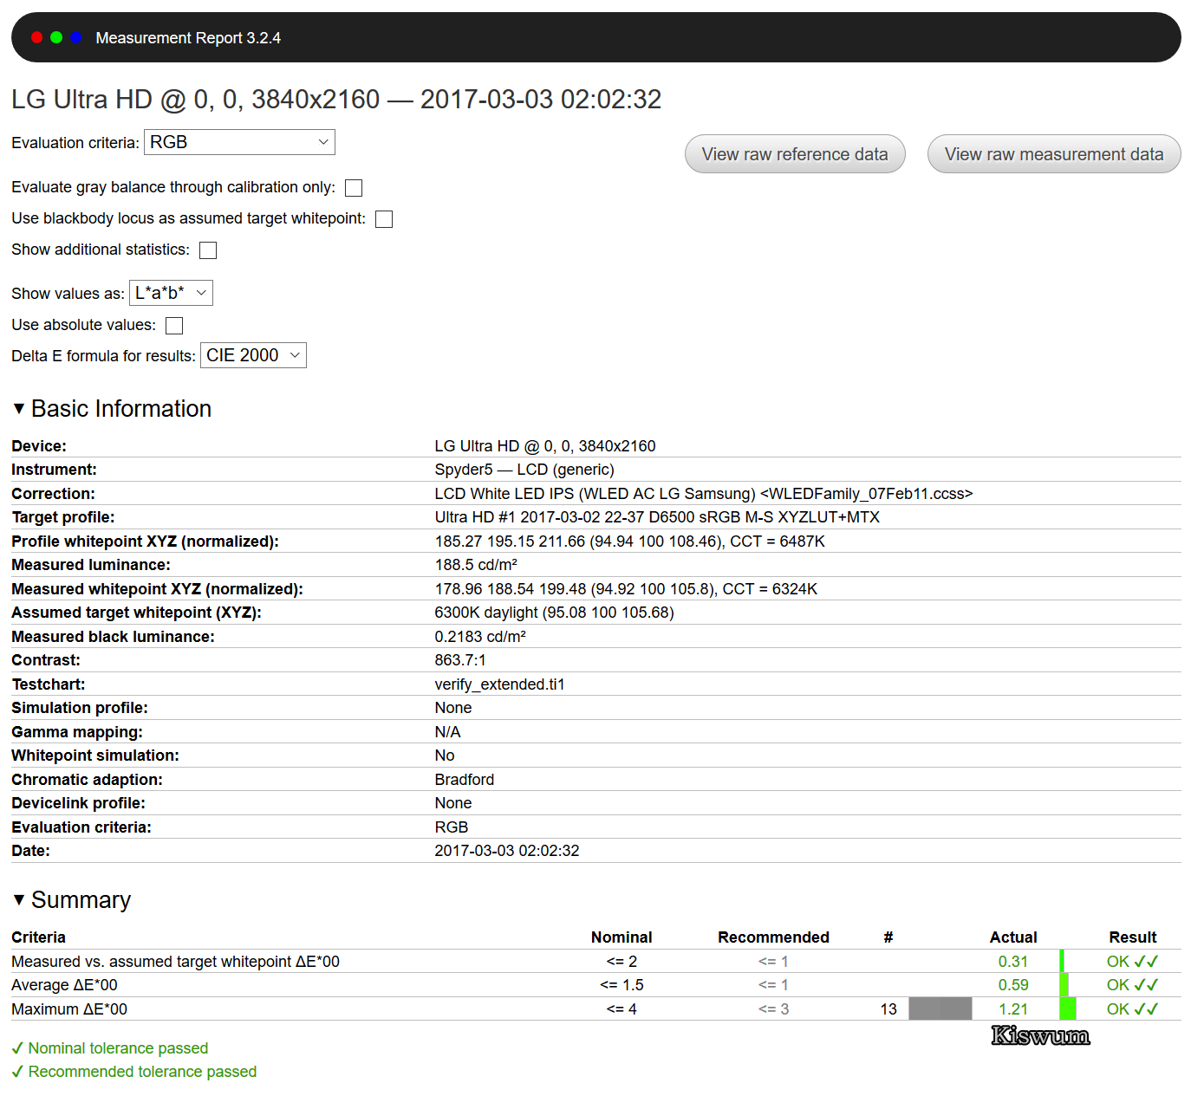Click the Measurement Report 3.2.4 title
This screenshot has width=1204, height=1096.
pyautogui.click(x=188, y=38)
